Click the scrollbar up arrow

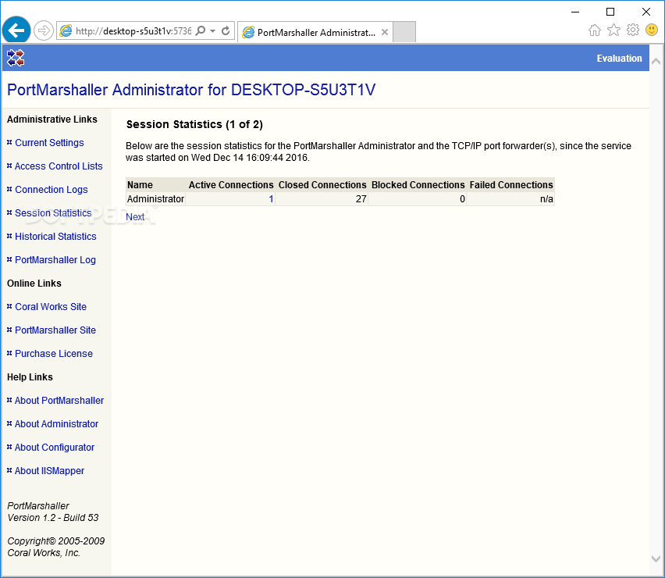click(656, 62)
